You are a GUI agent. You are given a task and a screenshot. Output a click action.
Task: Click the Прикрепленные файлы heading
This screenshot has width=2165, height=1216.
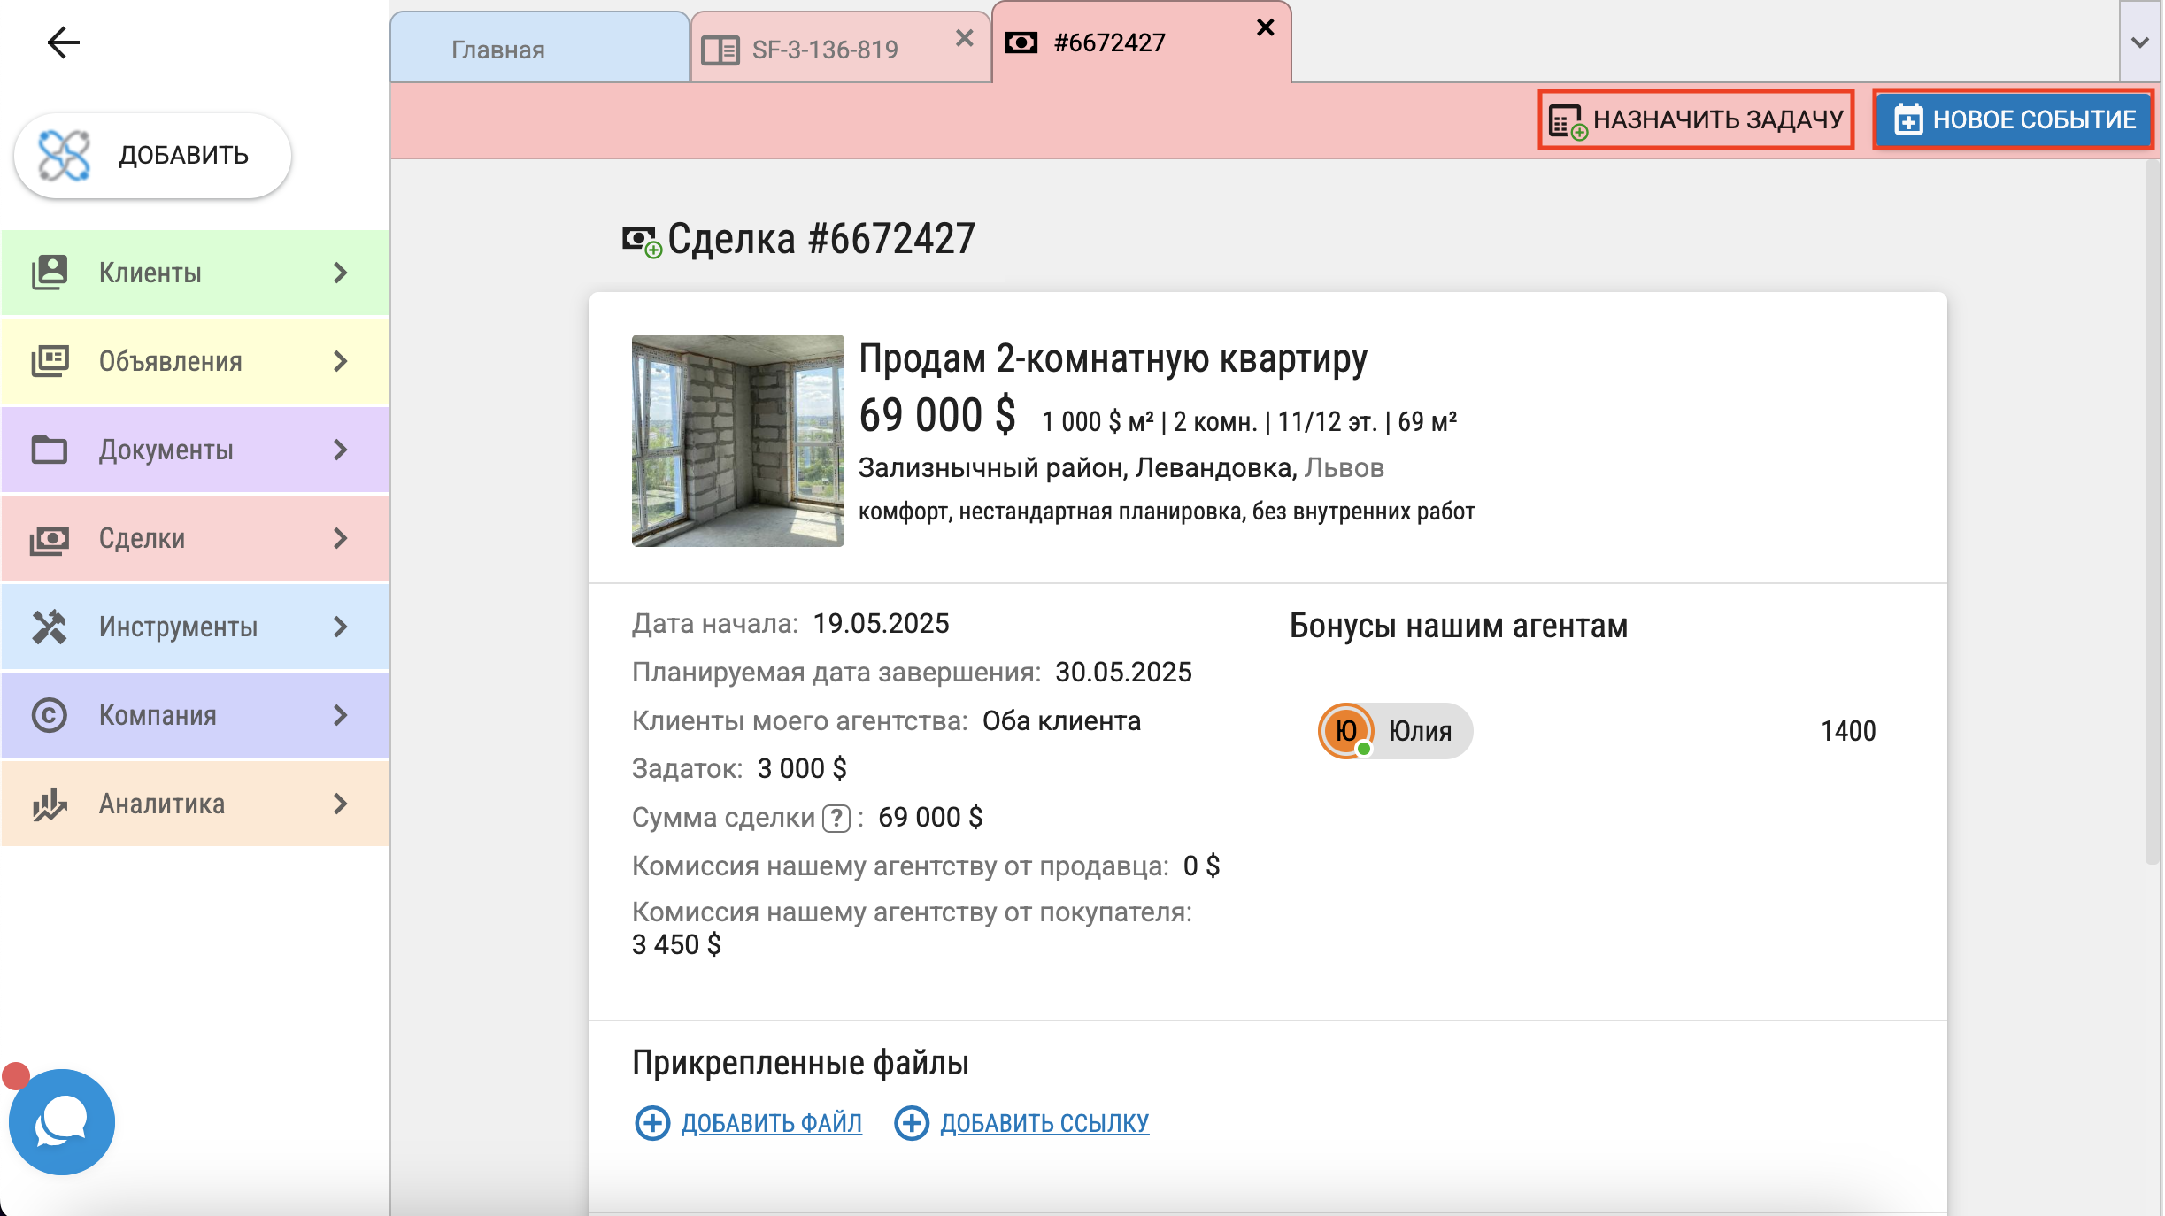tap(800, 1063)
